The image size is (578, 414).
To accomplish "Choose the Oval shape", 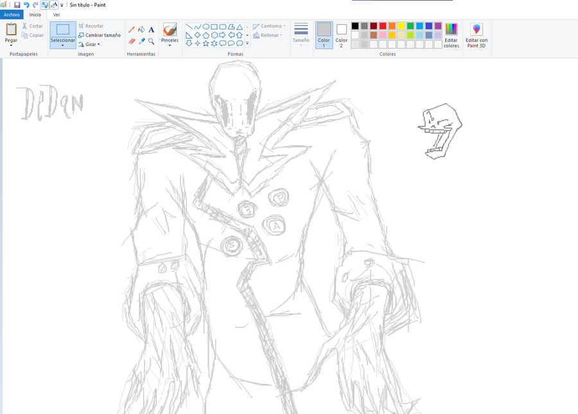I will pyautogui.click(x=206, y=26).
